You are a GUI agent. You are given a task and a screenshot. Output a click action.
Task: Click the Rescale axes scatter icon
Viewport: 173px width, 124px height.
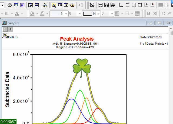click(92, 5)
